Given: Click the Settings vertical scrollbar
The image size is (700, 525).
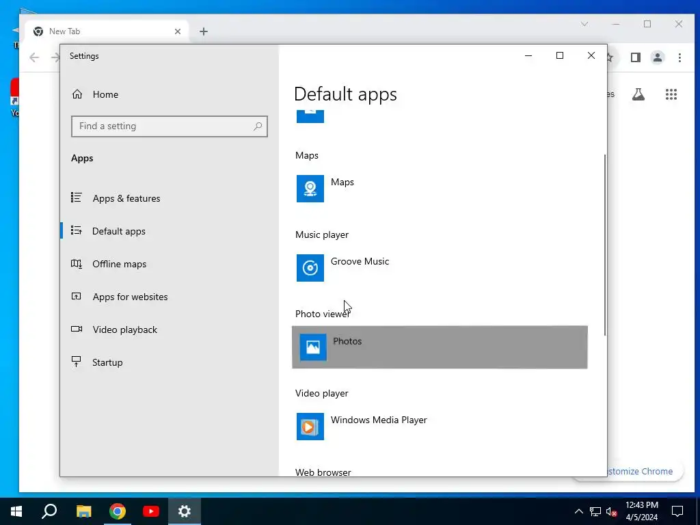Looking at the screenshot, I should click(x=605, y=245).
